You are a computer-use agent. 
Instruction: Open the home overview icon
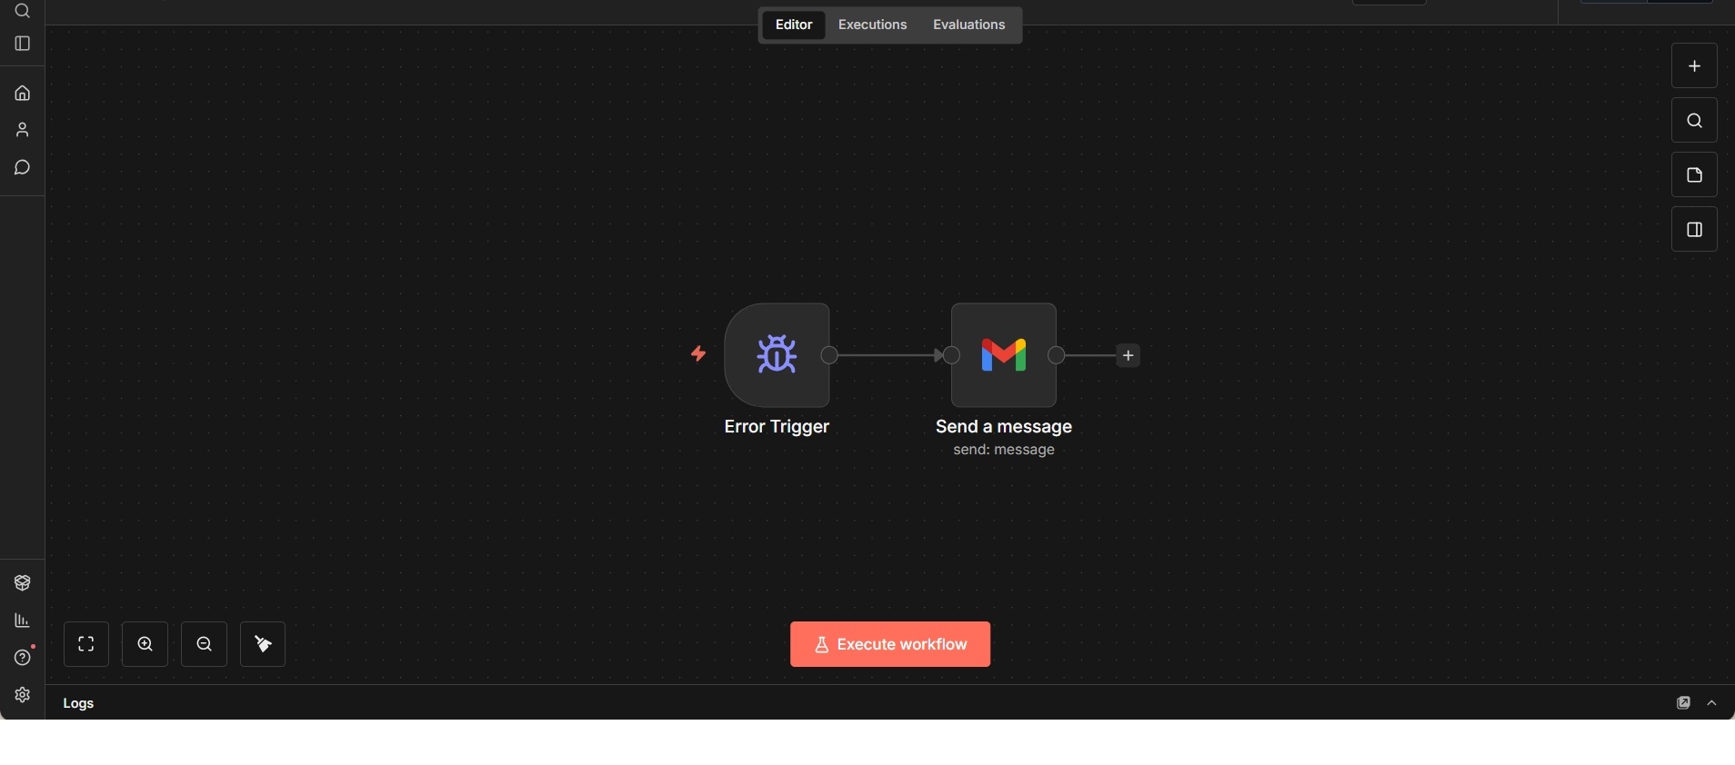coord(23,94)
